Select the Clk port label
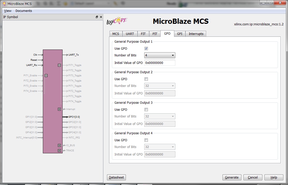Viewport: 288px width, 185px height. pos(35,55)
